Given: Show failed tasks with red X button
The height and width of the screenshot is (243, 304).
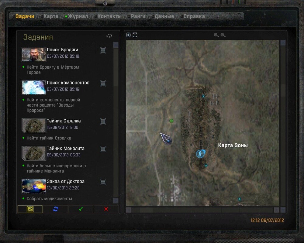Looking at the screenshot, I should pos(106,209).
